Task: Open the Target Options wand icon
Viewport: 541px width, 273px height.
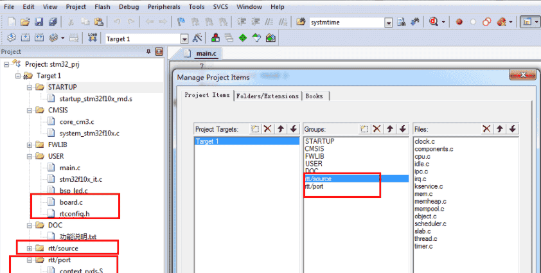Action: point(198,39)
